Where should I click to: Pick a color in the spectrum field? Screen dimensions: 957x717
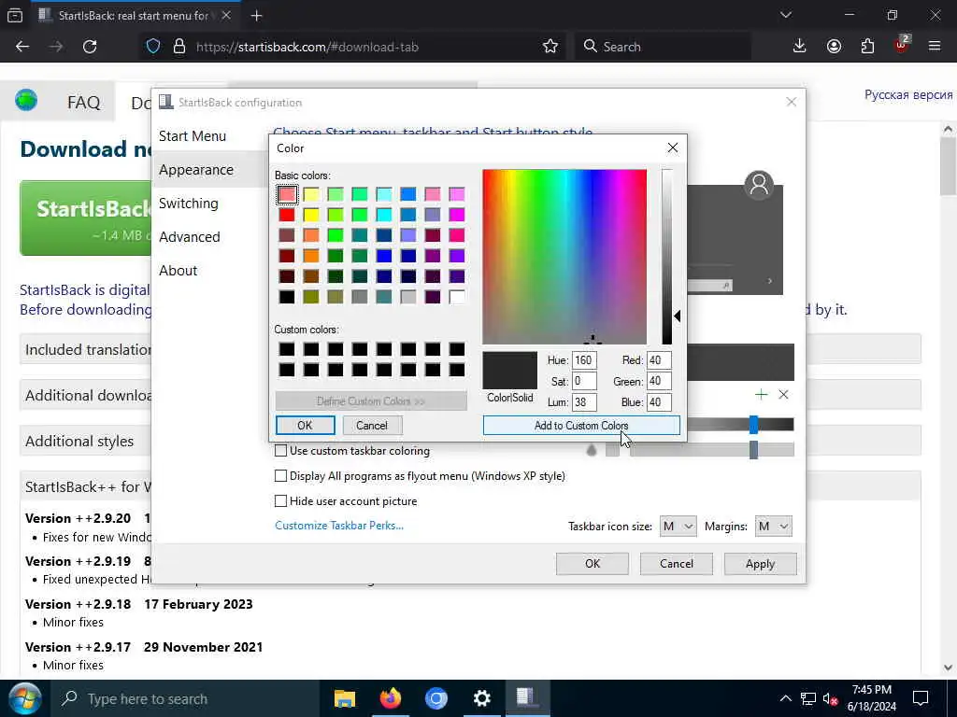(564, 257)
